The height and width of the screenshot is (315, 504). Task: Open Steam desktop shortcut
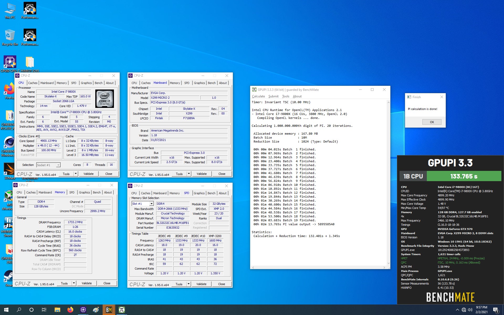8,278
